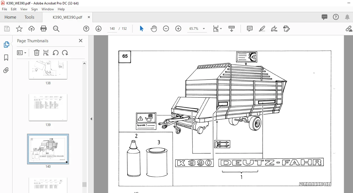The width and height of the screenshot is (353, 193).
Task: Insert pages icon in thumbnails panel
Action: (x=46, y=53)
